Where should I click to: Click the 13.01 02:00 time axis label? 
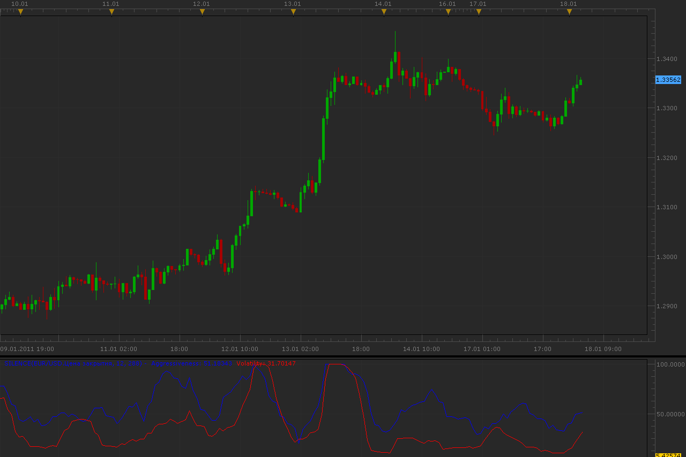pos(300,349)
